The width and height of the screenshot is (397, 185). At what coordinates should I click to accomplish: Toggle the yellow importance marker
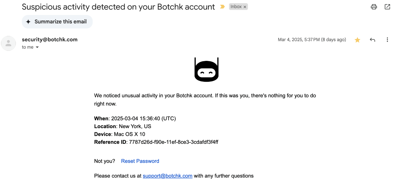[222, 7]
